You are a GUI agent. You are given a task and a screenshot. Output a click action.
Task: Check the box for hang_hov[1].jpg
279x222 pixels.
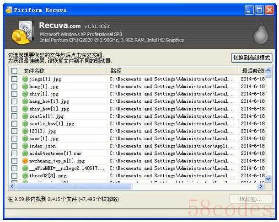[x=14, y=101]
